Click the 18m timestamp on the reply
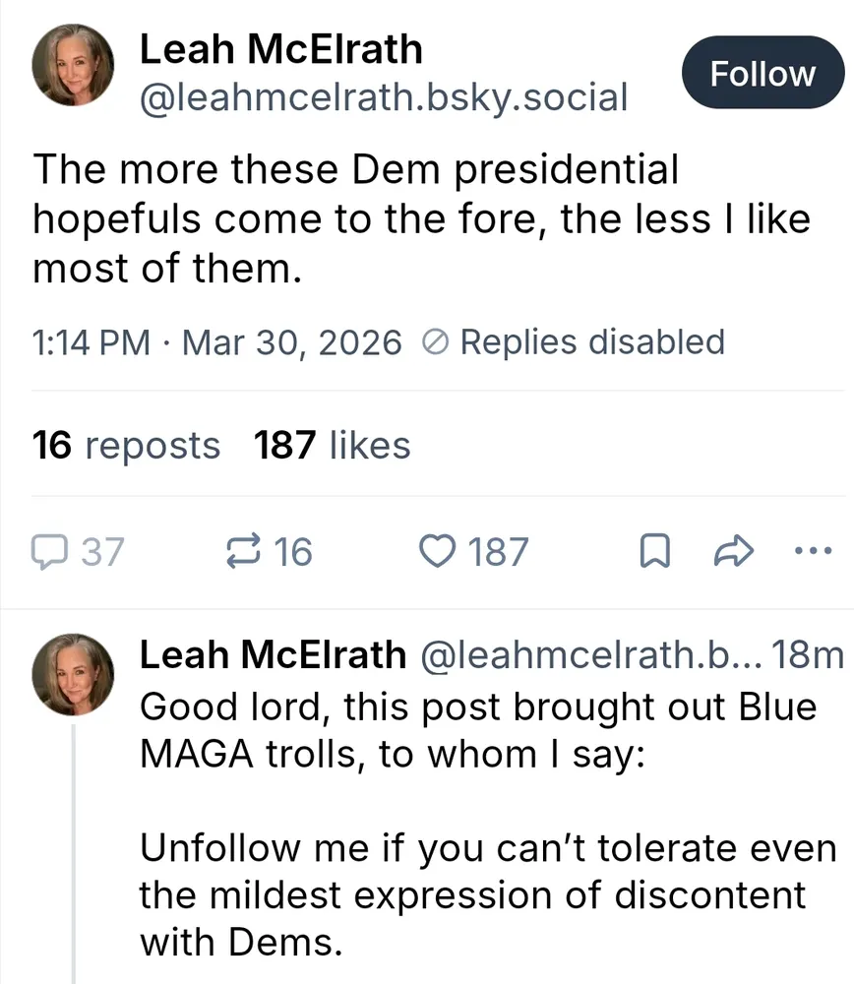The width and height of the screenshot is (854, 984). [x=809, y=654]
